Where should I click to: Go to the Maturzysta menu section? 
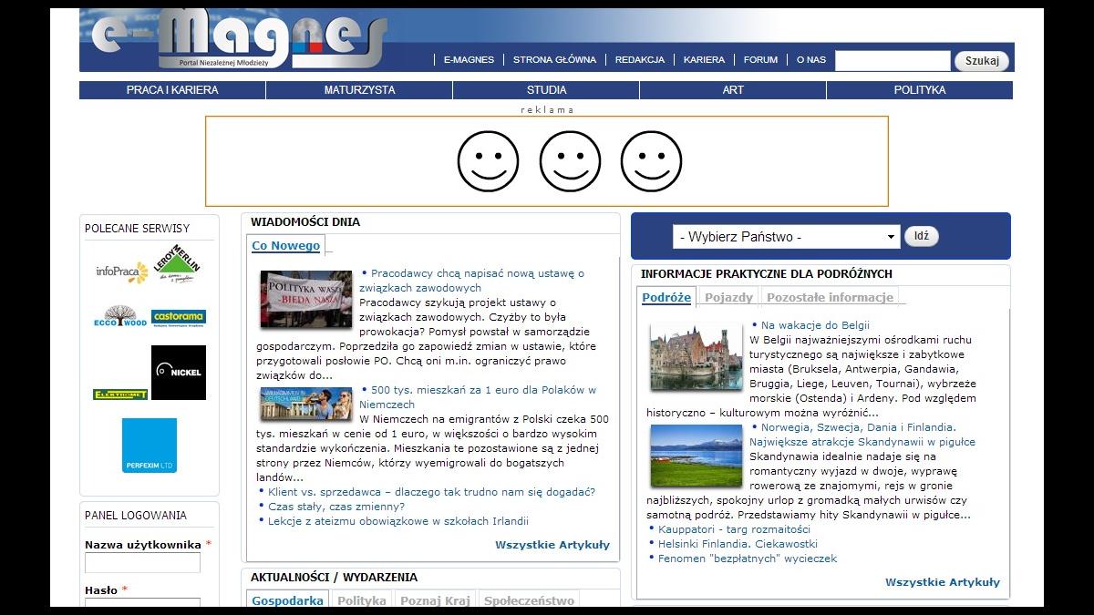tap(359, 90)
